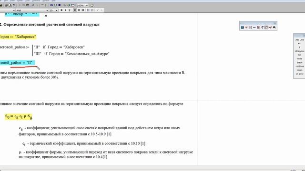Open the Vector and Matrix palette
Viewport: 305px width, 171px height.
[250, 28]
